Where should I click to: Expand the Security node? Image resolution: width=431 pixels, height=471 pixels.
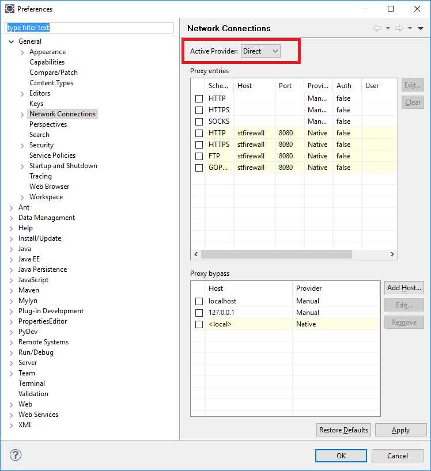point(22,146)
